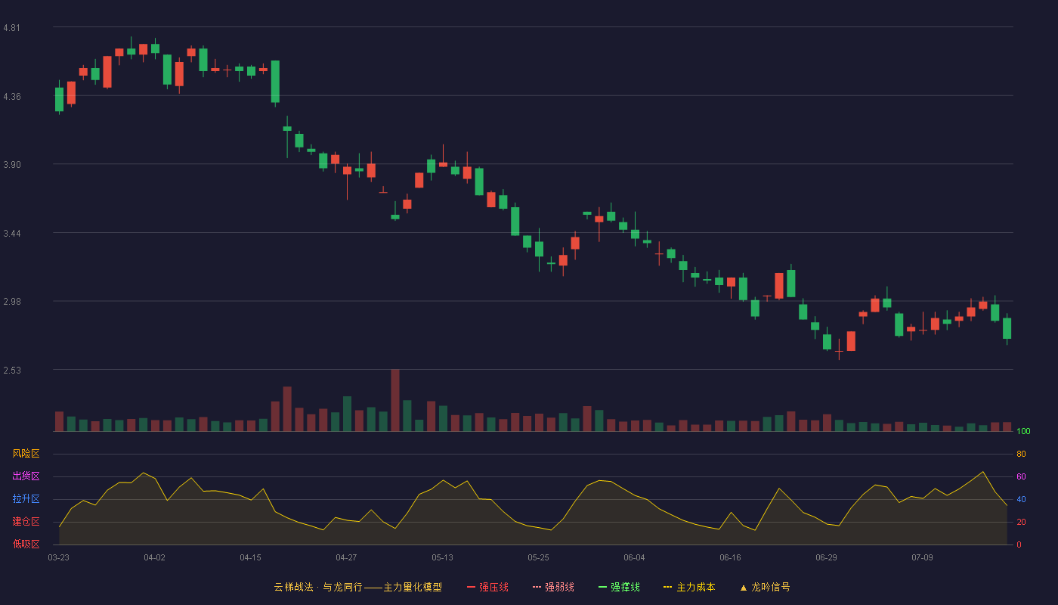Click the red 20 indicator axis value
Viewport: 1058px width, 605px height.
1021,522
